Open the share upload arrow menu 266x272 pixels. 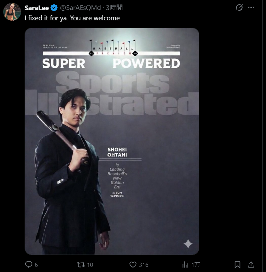click(x=251, y=265)
